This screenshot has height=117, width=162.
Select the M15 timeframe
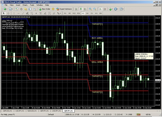click(x=74, y=13)
